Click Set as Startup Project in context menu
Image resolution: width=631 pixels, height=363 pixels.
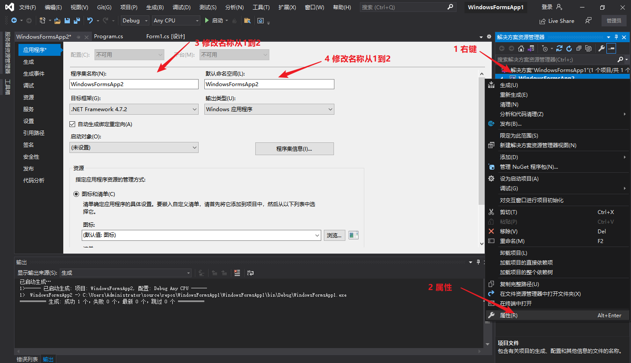tap(557, 178)
